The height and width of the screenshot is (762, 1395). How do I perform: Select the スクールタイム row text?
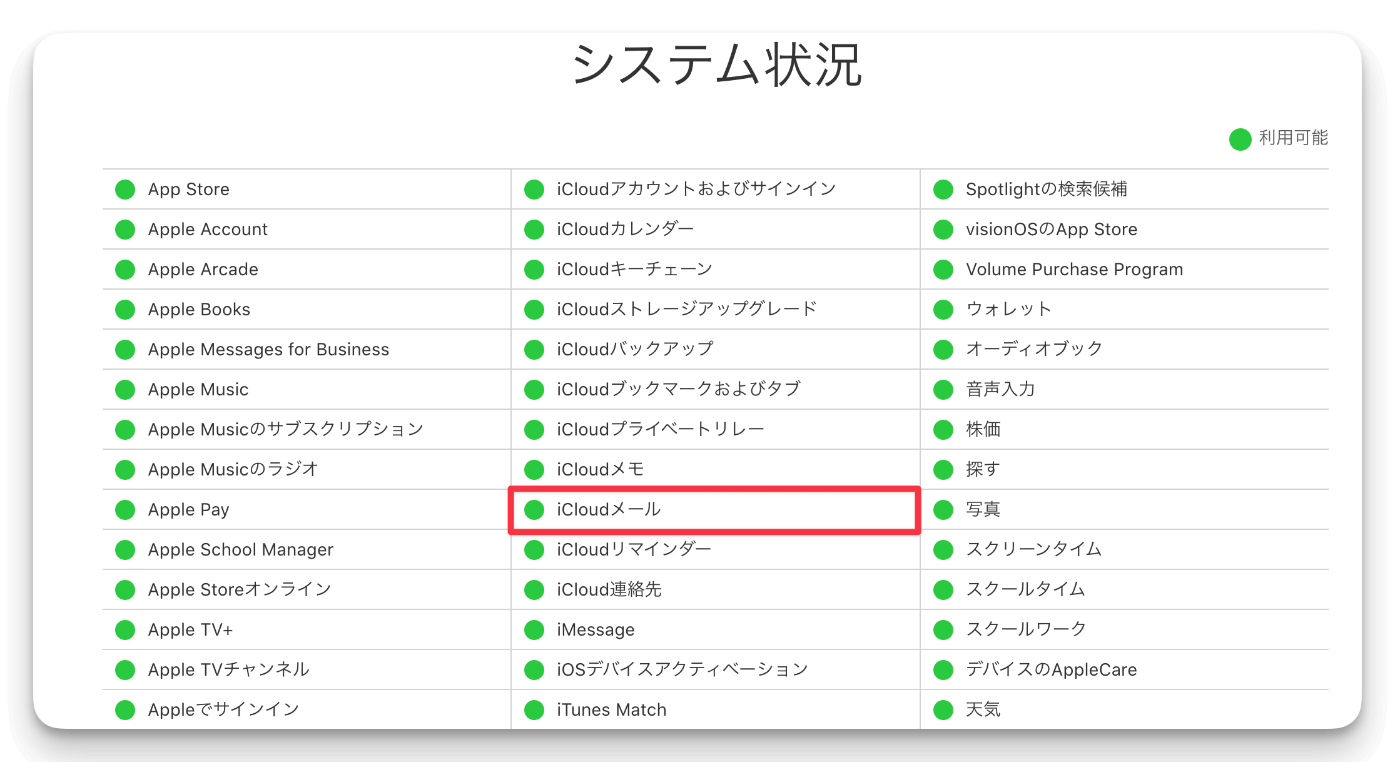1026,589
